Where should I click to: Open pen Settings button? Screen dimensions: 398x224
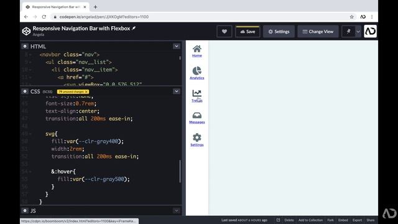(x=279, y=32)
